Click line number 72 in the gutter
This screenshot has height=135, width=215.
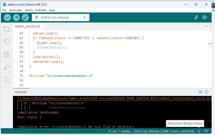point(21,62)
